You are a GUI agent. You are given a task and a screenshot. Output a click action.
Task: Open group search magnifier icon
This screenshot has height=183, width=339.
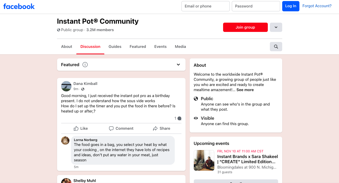coord(276,47)
